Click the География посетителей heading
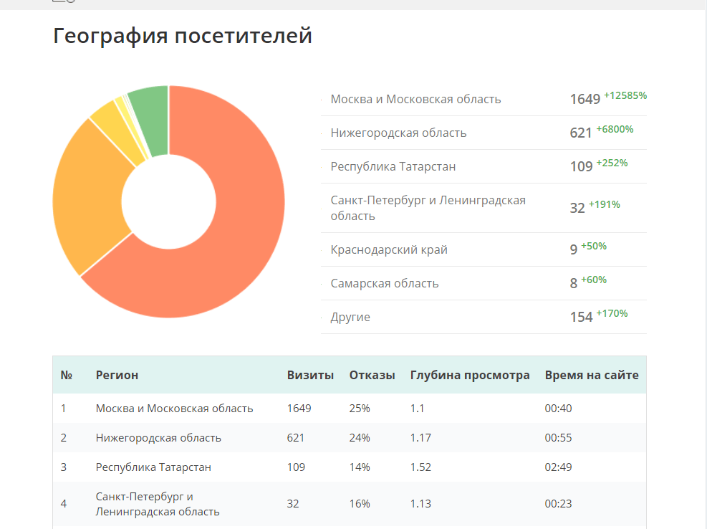 click(183, 36)
